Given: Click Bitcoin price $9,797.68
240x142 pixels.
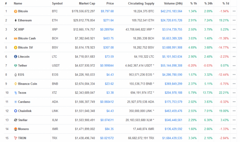Looking at the screenshot, I should tap(107, 11).
